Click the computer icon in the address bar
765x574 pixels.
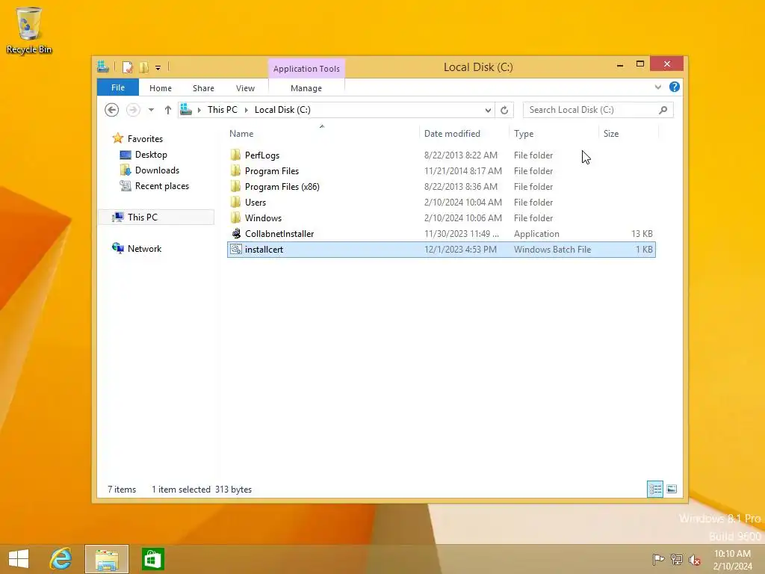[x=186, y=110]
